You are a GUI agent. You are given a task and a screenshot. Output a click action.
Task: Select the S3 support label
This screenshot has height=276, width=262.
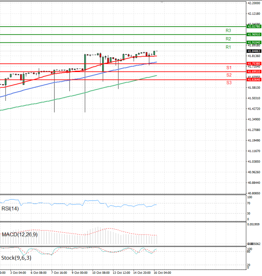pyautogui.click(x=228, y=83)
